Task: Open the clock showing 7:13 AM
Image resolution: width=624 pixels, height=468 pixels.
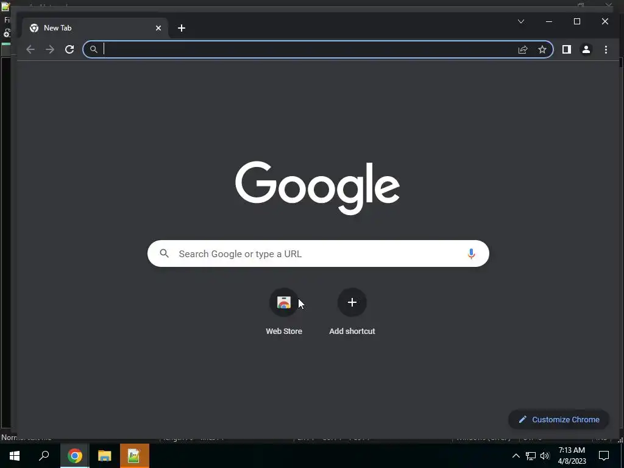Action: [x=572, y=456]
